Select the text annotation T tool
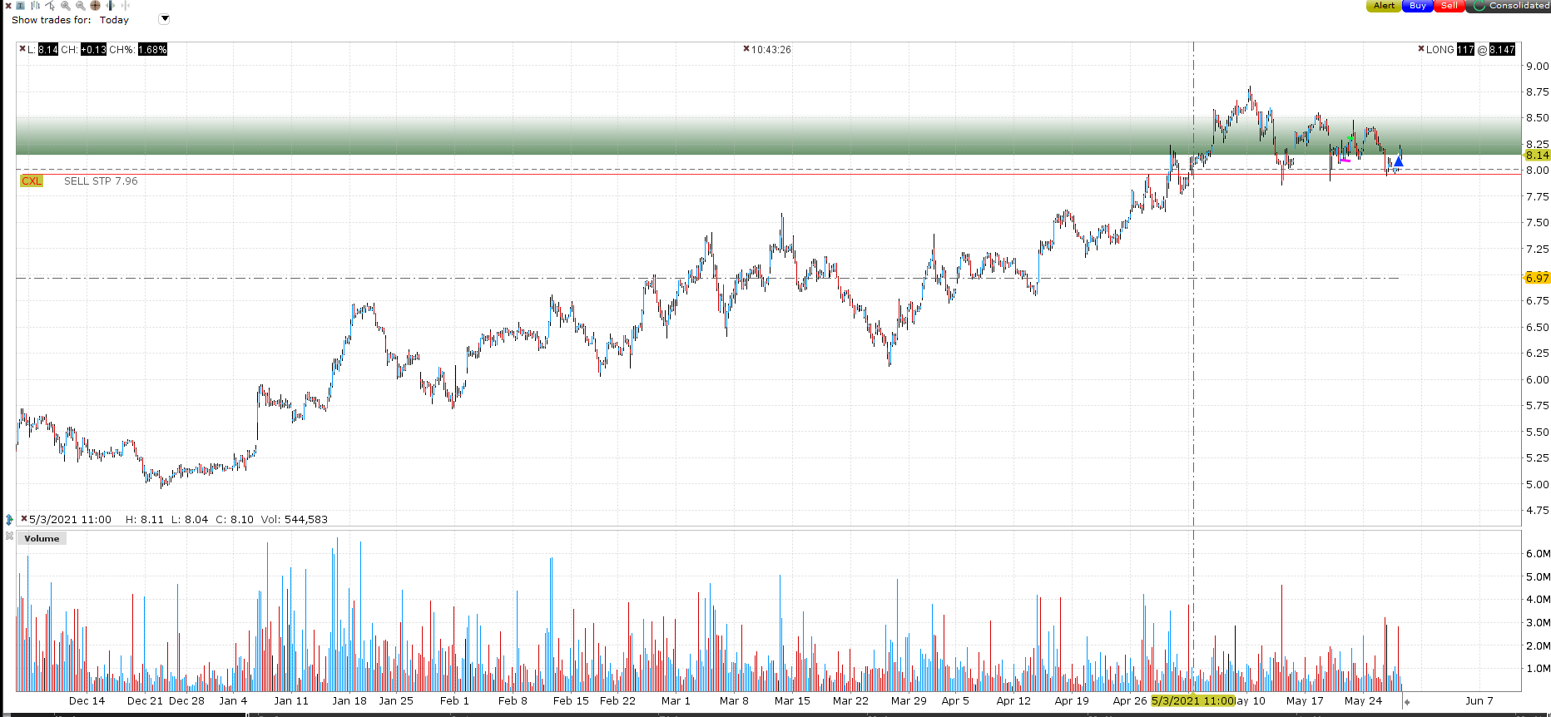This screenshot has width=1551, height=717. coord(20,6)
